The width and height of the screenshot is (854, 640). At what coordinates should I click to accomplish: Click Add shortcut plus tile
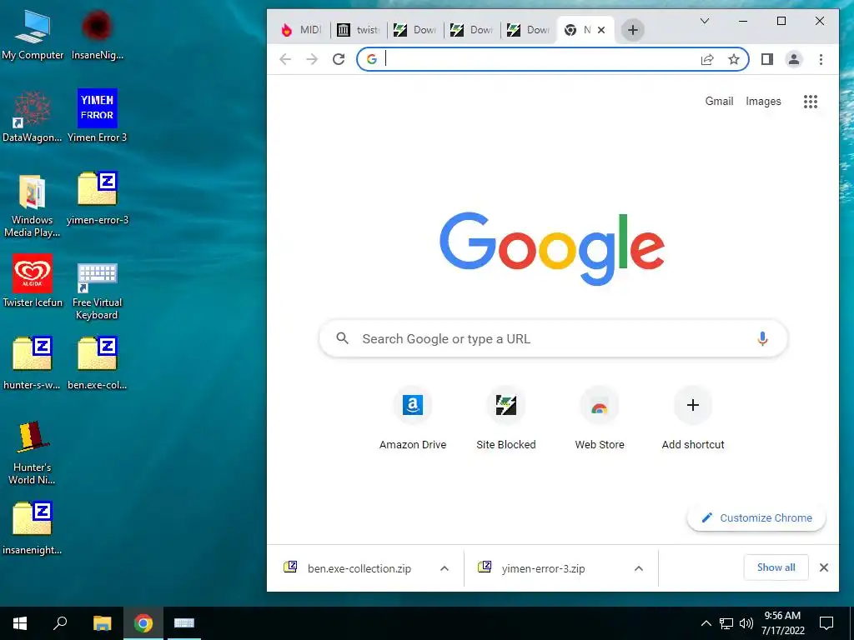point(693,418)
